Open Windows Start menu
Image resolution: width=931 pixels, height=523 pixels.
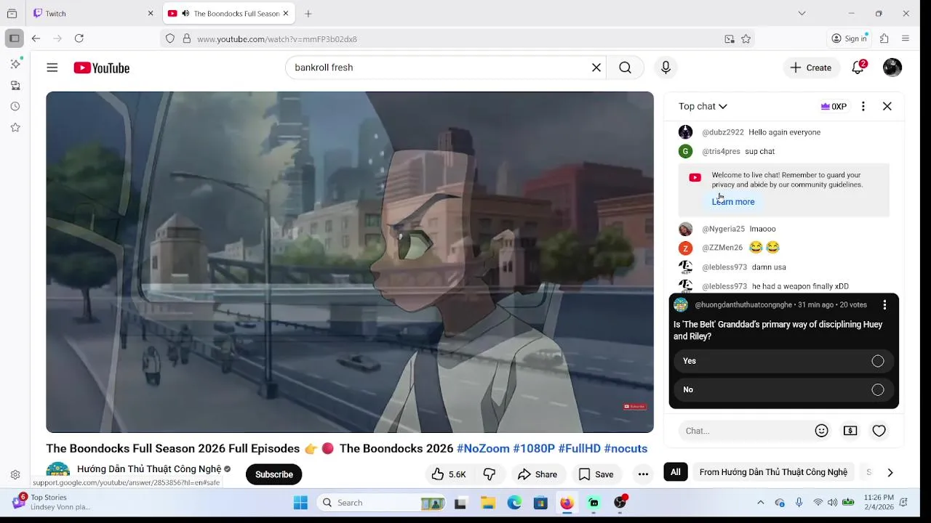click(x=300, y=503)
